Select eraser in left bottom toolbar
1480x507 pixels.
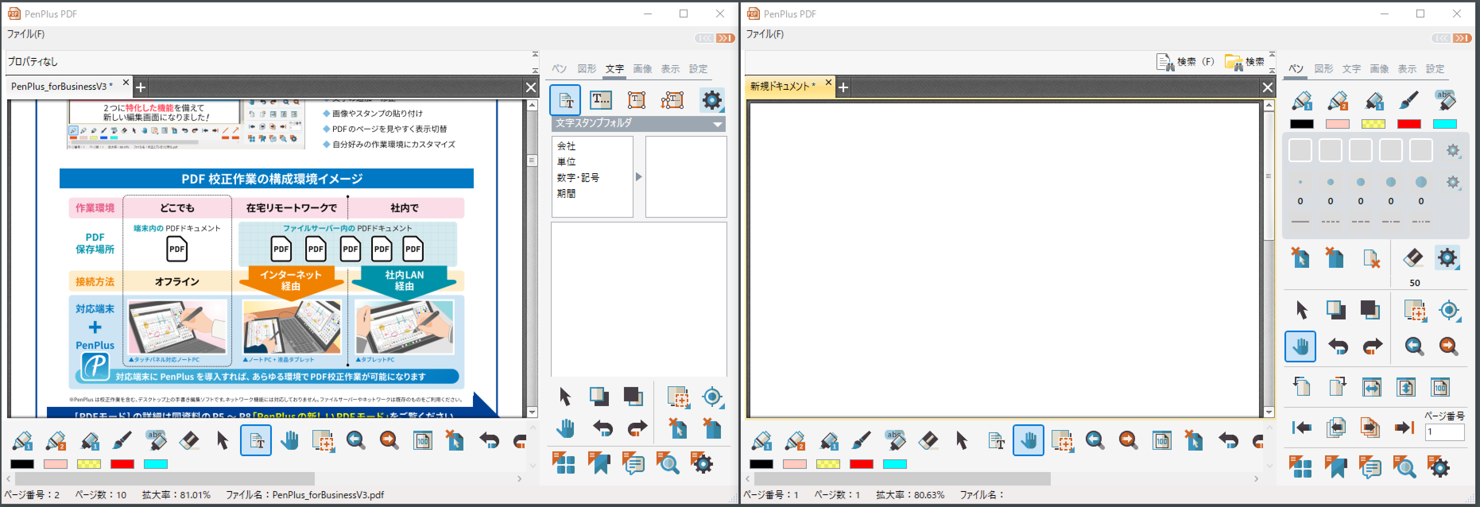(189, 440)
